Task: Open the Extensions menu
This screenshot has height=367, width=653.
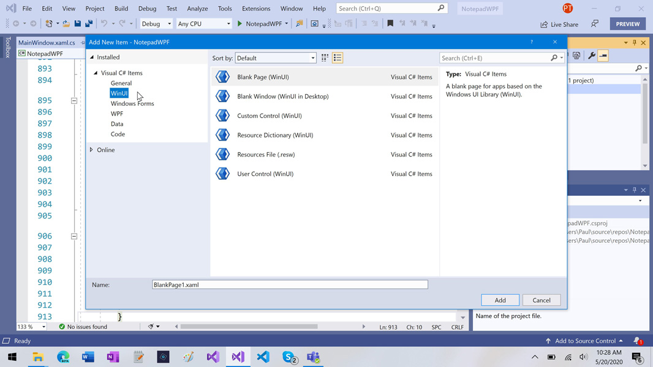Action: (255, 9)
